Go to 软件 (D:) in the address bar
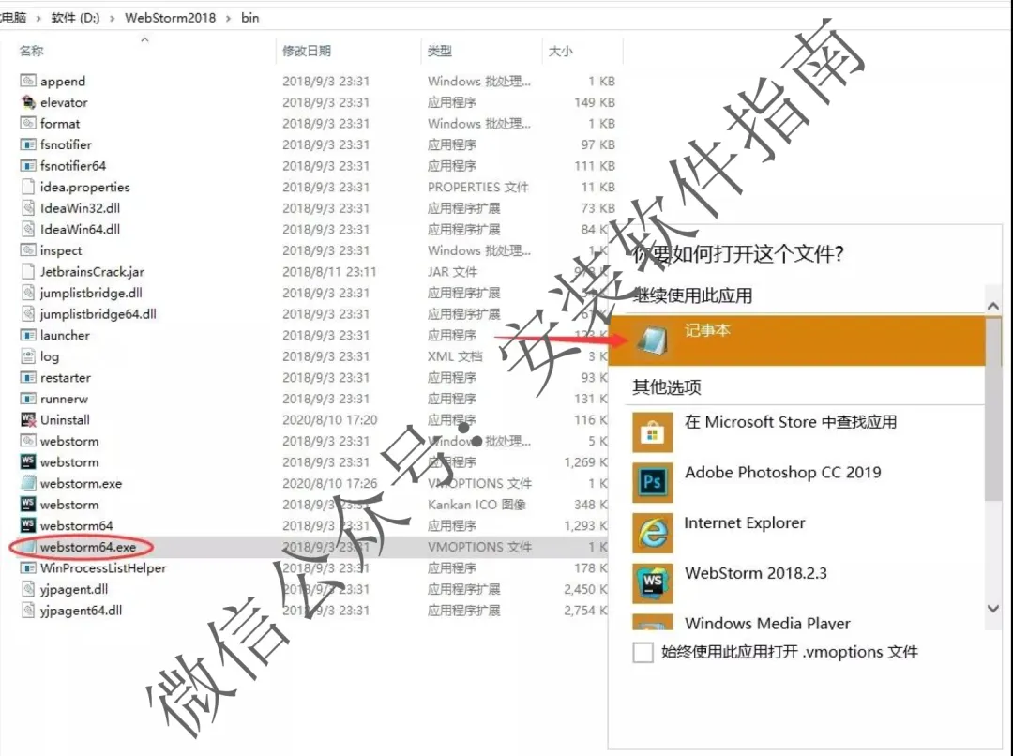1013x756 pixels. pos(75,18)
